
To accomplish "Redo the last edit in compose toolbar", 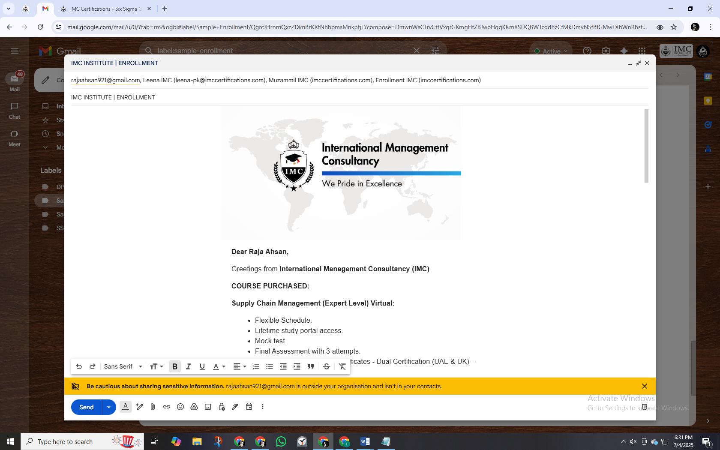I will pos(92,366).
